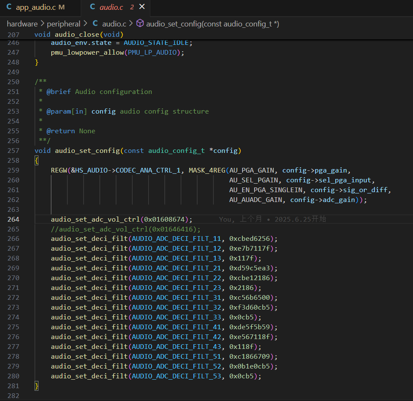This screenshot has height=401, width=413.
Task: Click the commented-out line 265
Action: coord(126,229)
